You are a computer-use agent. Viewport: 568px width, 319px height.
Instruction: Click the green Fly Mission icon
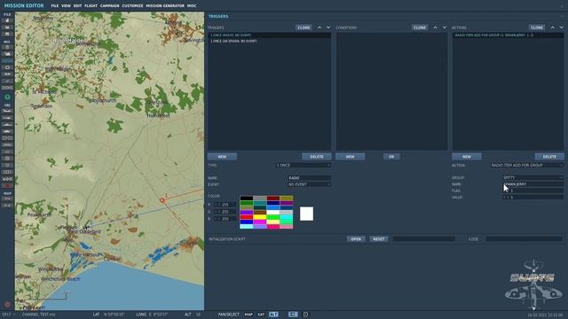pos(7,97)
